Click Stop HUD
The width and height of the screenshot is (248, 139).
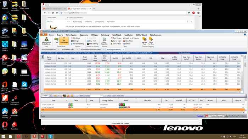point(91,41)
